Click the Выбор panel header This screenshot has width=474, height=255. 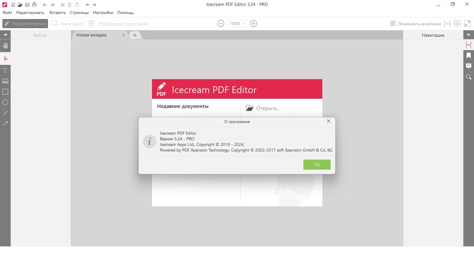[x=40, y=35]
